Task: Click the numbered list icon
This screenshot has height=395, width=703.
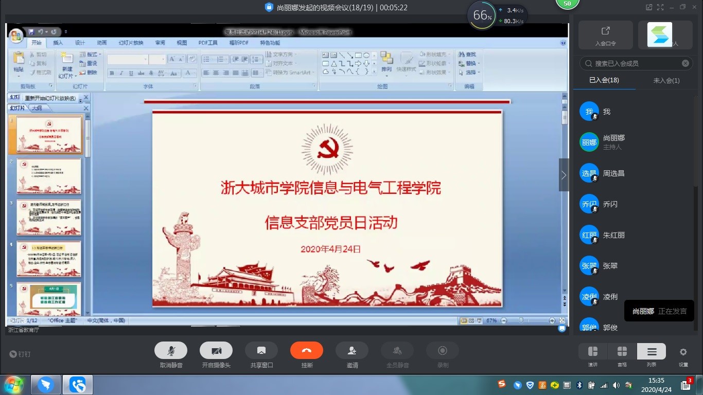Action: [220, 59]
